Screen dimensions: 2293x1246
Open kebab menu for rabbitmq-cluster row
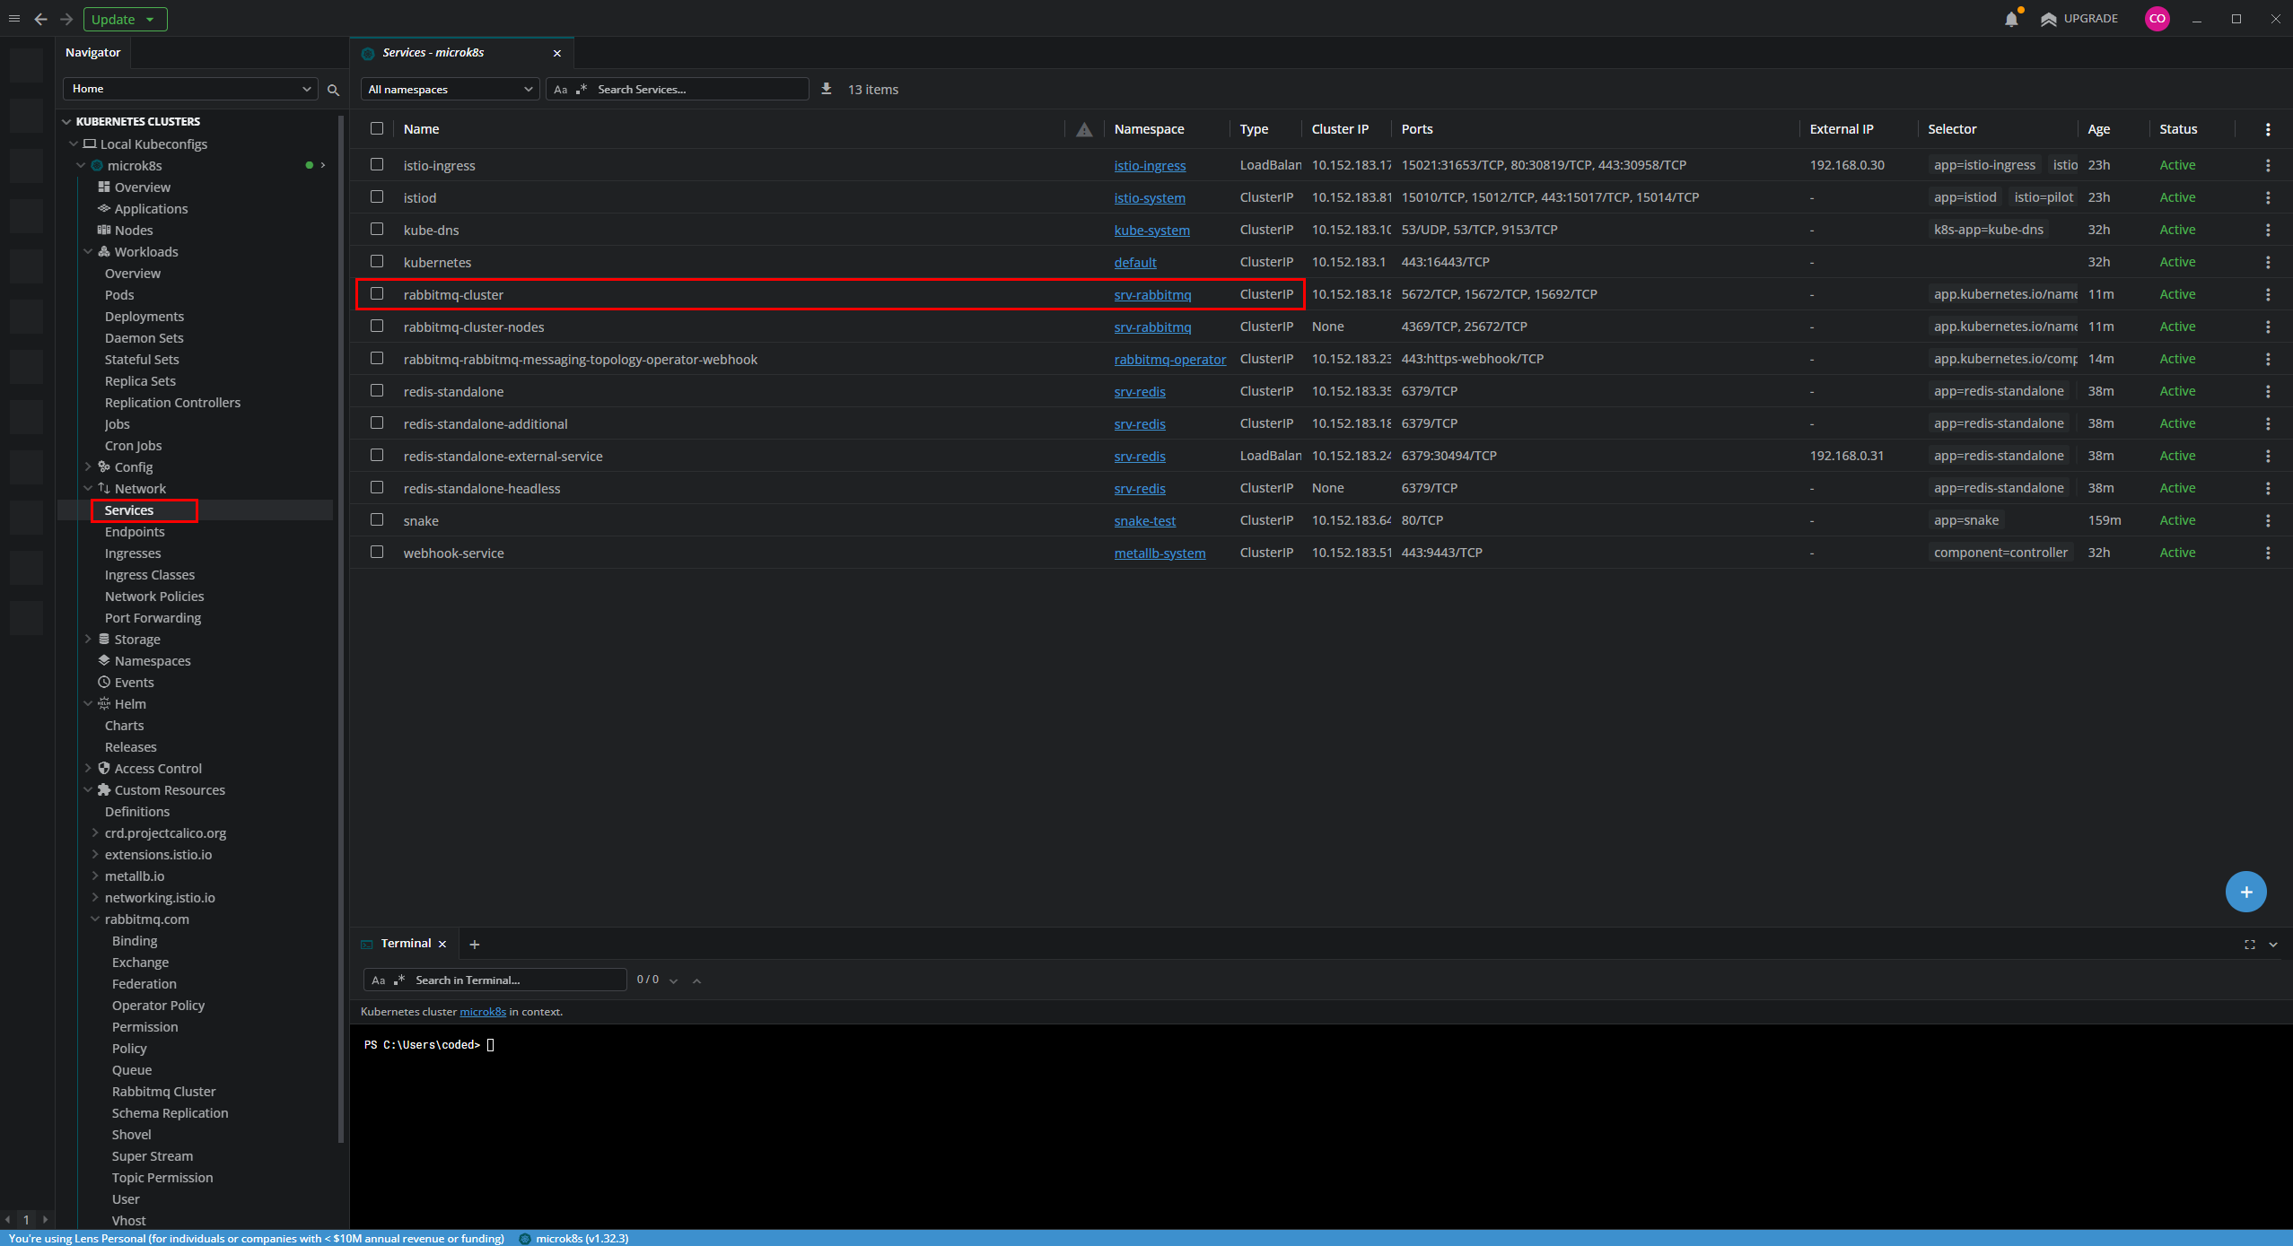[x=2268, y=294]
